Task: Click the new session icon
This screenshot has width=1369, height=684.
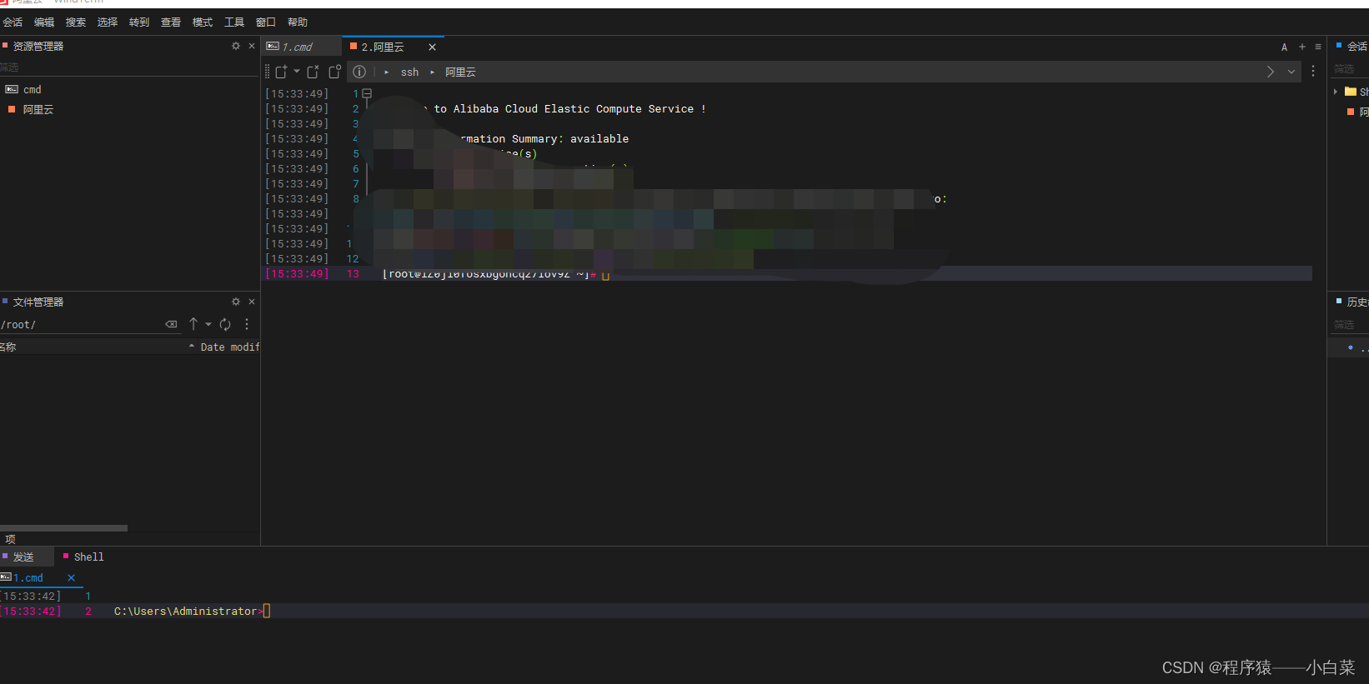Action: pyautogui.click(x=281, y=72)
